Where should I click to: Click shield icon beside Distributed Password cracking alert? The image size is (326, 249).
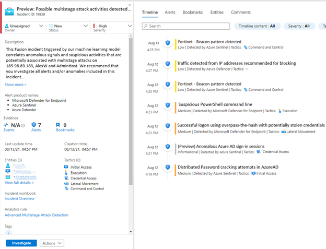(x=168, y=167)
